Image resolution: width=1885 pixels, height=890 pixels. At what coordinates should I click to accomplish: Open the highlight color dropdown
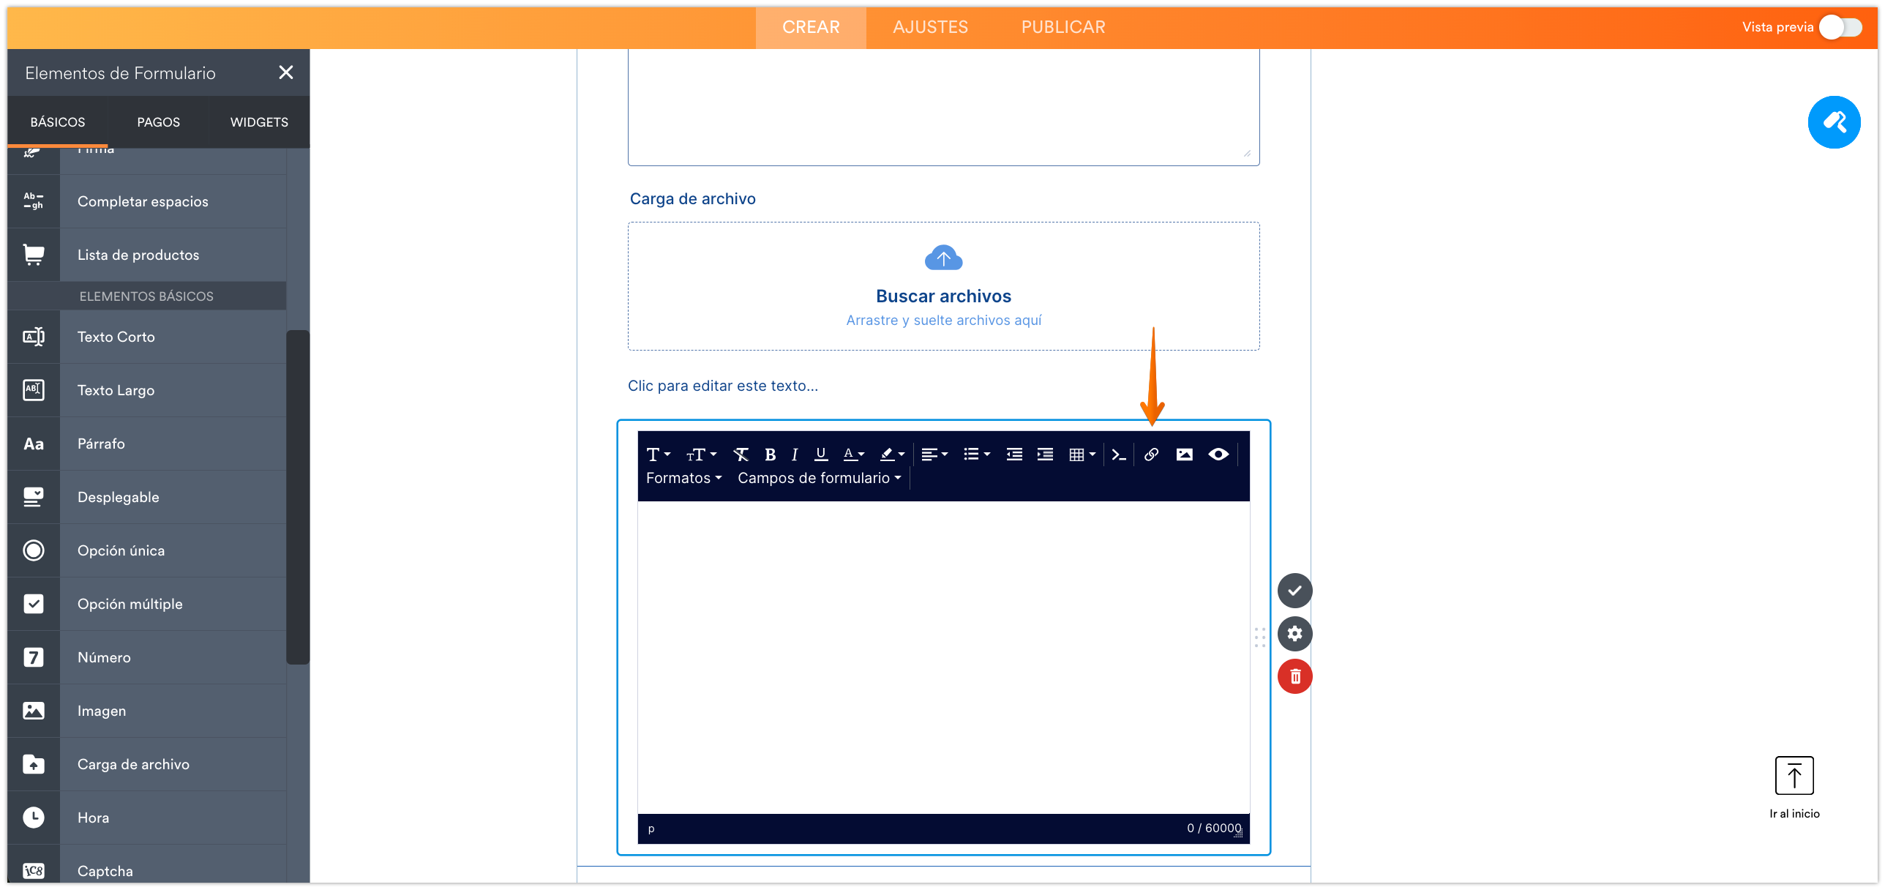pyautogui.click(x=892, y=455)
